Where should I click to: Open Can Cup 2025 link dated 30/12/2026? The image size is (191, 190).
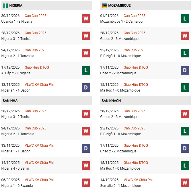36,16
